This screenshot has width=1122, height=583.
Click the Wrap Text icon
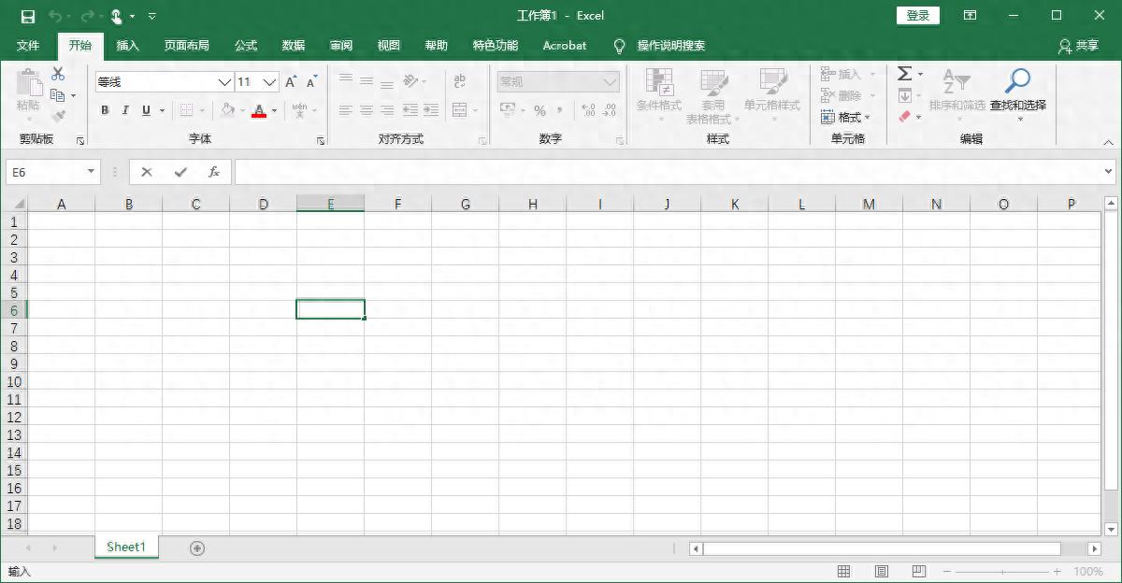[x=459, y=82]
